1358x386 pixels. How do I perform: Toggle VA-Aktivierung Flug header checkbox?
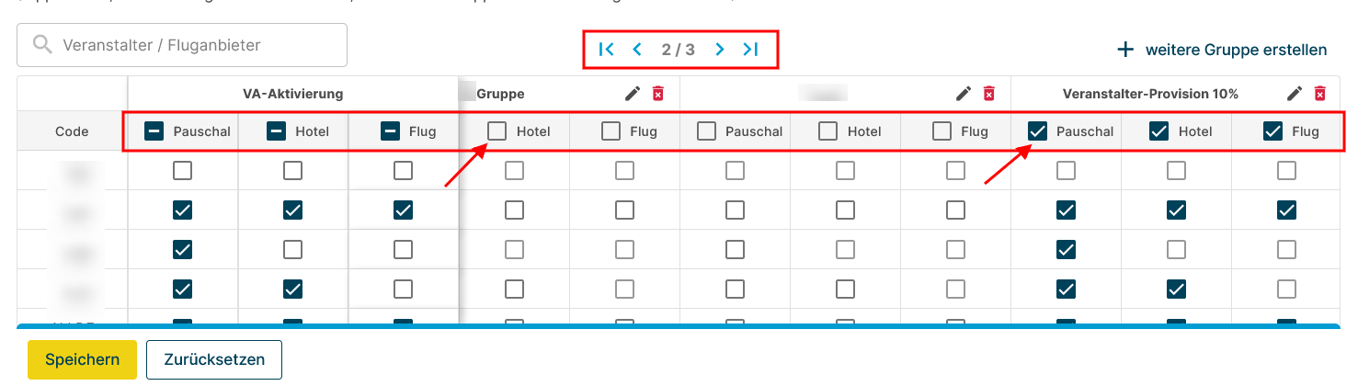click(391, 131)
